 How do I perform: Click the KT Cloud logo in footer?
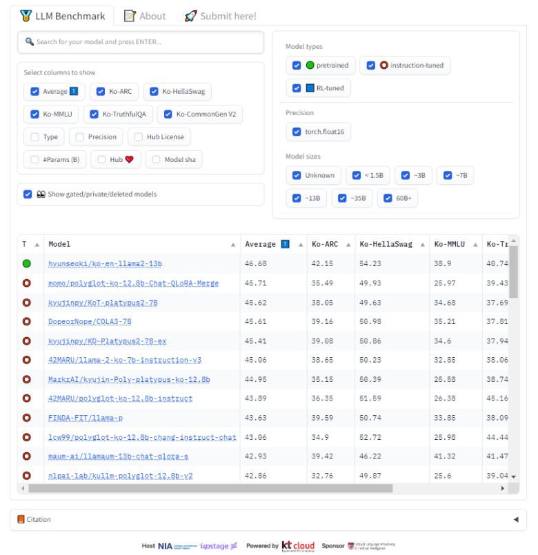pyautogui.click(x=298, y=545)
